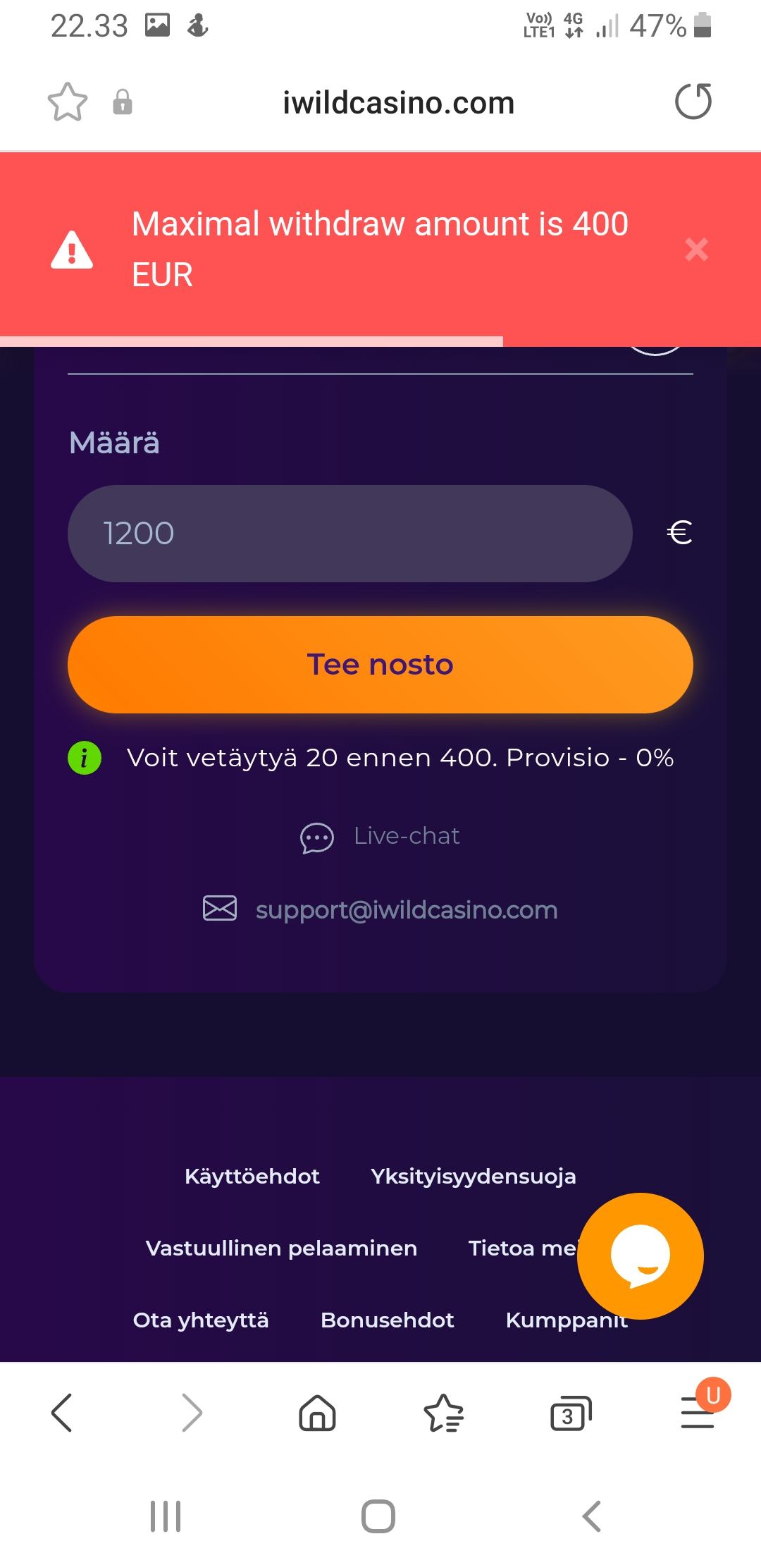Reload the page using refresh icon

click(x=693, y=102)
